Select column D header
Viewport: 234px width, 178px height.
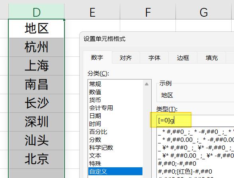37,11
